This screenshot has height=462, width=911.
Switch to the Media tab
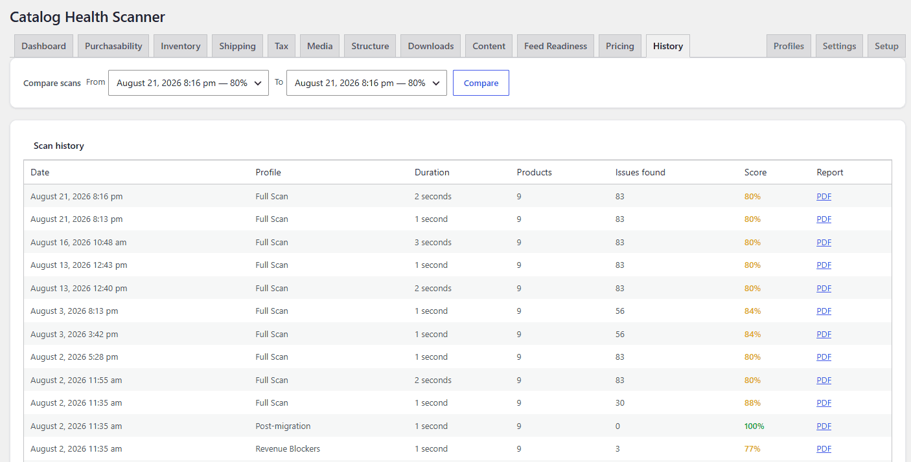319,46
